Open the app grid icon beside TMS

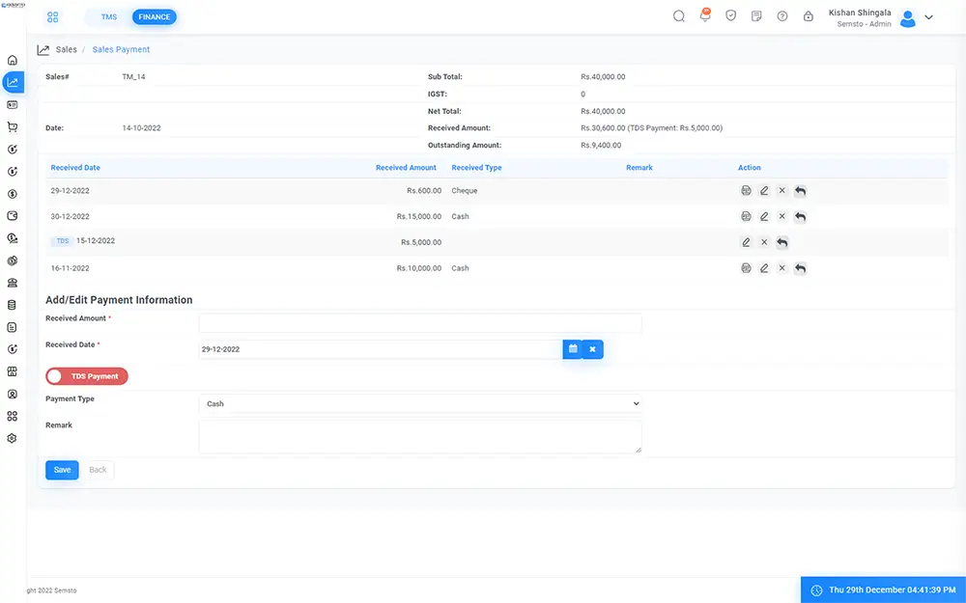[53, 17]
